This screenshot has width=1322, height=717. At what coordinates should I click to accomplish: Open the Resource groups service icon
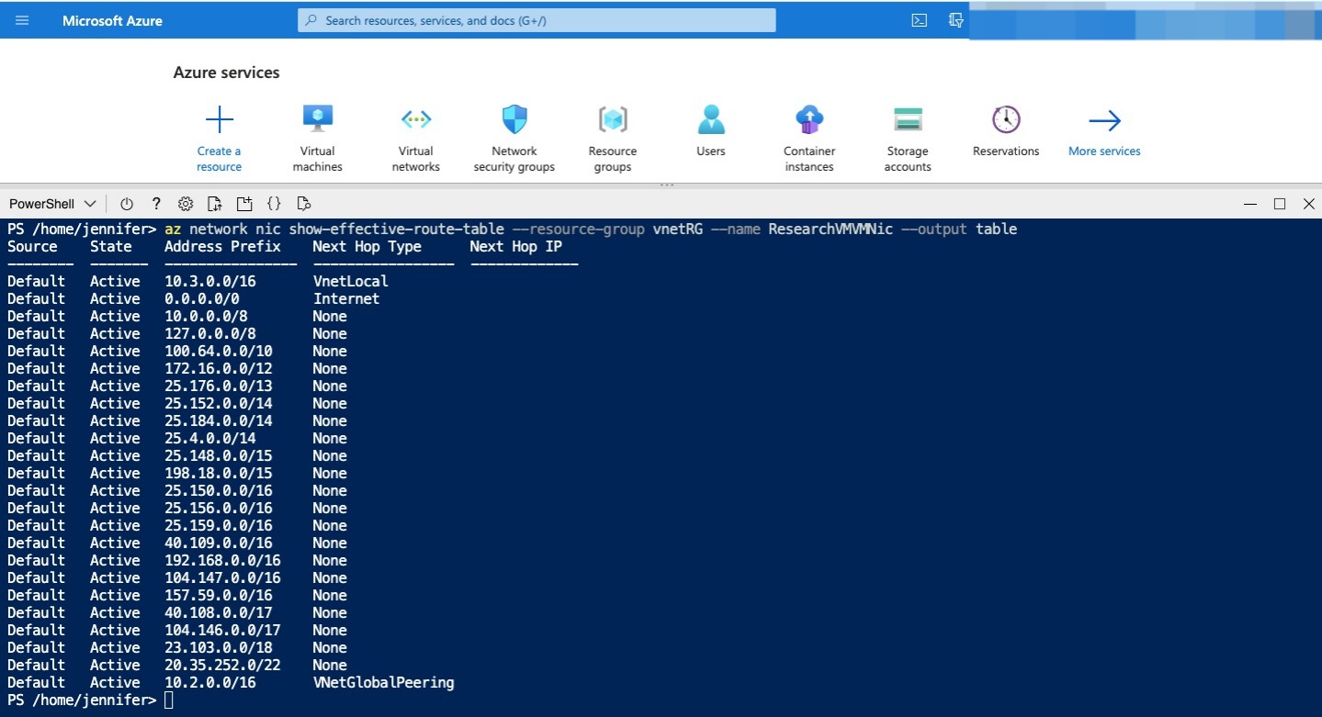[x=613, y=119]
